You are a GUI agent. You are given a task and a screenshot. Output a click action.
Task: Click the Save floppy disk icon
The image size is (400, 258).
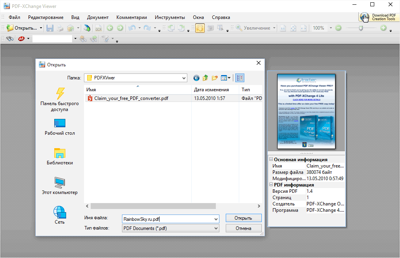click(50, 28)
